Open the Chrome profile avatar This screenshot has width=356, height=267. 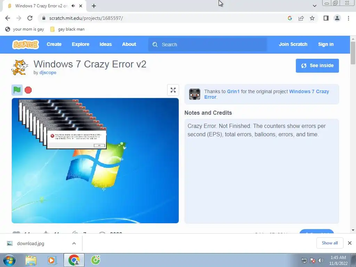click(337, 18)
